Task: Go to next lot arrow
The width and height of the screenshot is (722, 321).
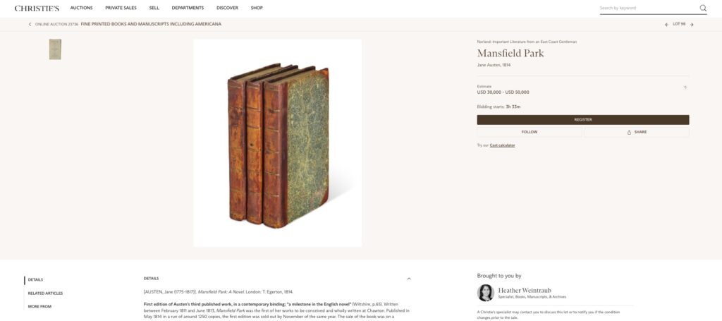Action: 692,25
